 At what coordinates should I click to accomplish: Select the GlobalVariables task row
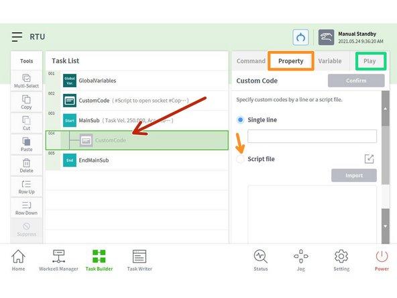137,81
